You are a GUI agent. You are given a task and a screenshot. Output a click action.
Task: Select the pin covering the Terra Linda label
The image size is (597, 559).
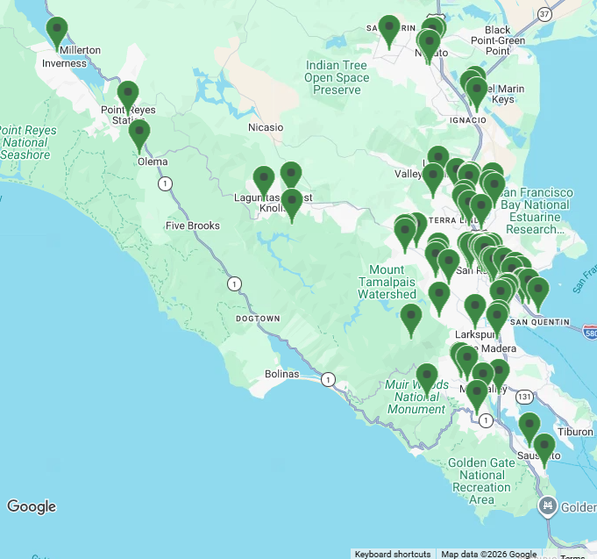(481, 211)
